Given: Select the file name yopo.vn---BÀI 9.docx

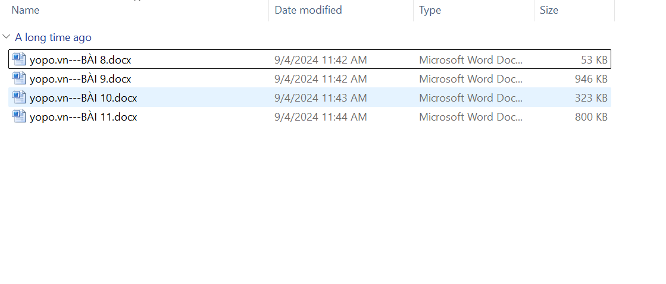Looking at the screenshot, I should pyautogui.click(x=80, y=79).
